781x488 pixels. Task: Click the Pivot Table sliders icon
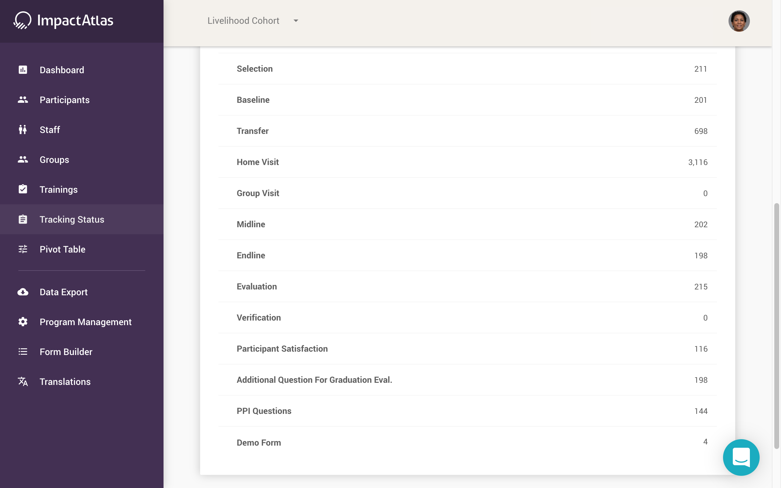click(23, 249)
